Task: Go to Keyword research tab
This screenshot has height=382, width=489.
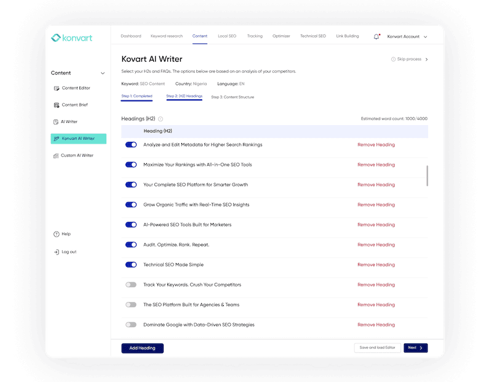Action: pyautogui.click(x=167, y=36)
